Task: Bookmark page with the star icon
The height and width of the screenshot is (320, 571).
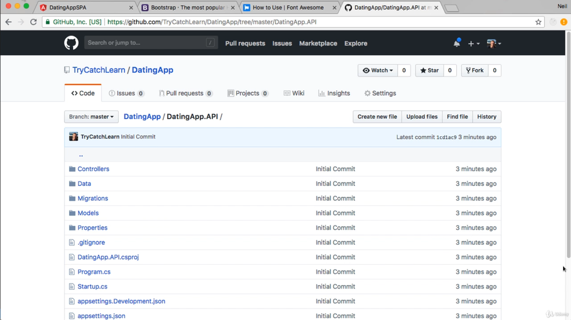Action: [538, 22]
